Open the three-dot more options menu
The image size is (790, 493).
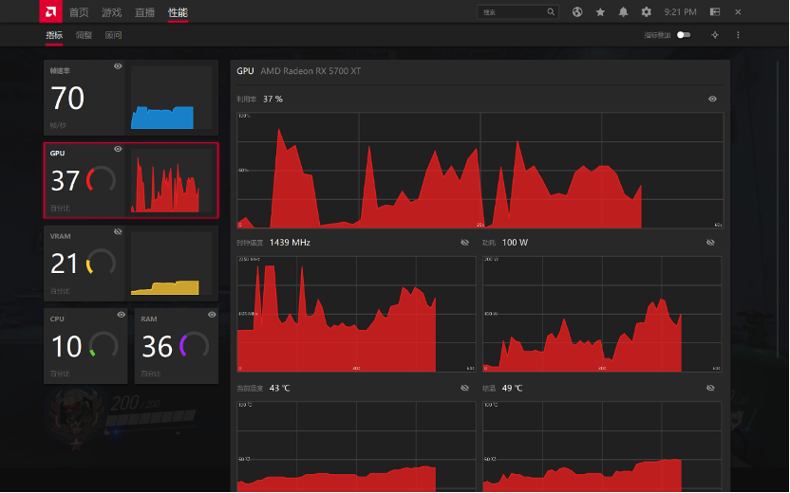pos(738,35)
